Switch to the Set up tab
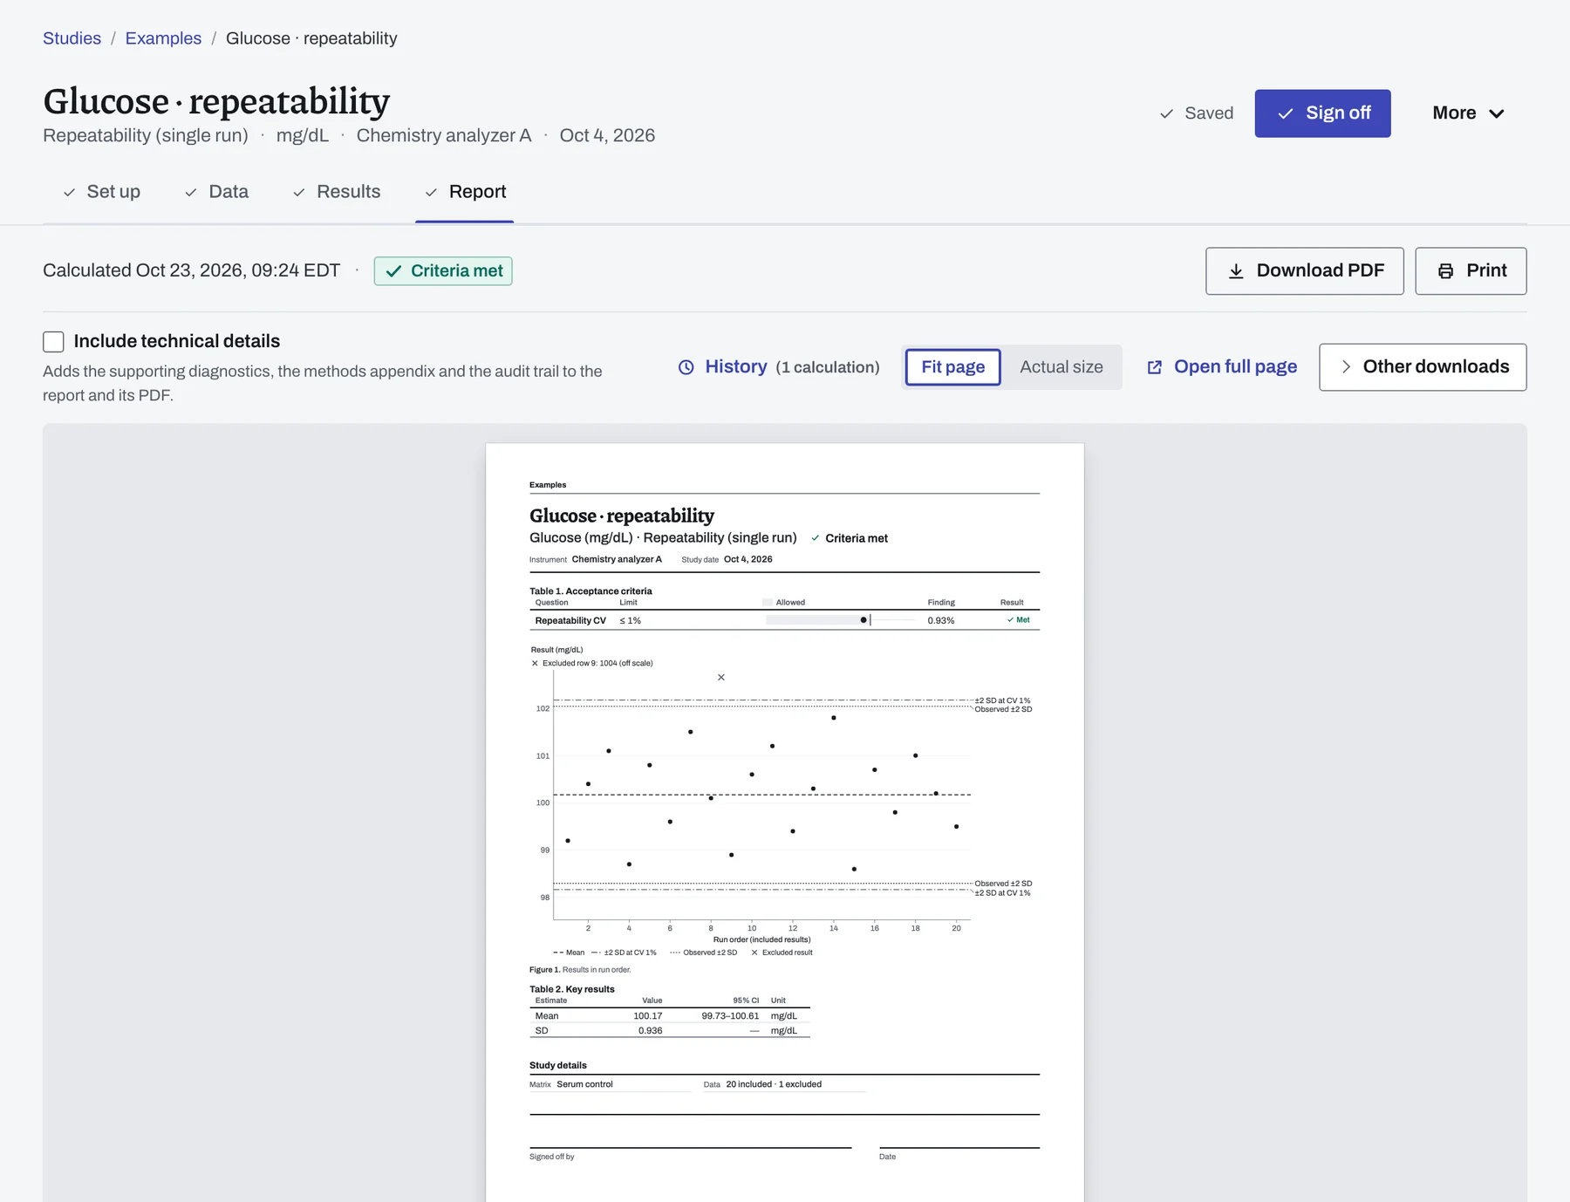Viewport: 1570px width, 1202px height. (x=102, y=192)
